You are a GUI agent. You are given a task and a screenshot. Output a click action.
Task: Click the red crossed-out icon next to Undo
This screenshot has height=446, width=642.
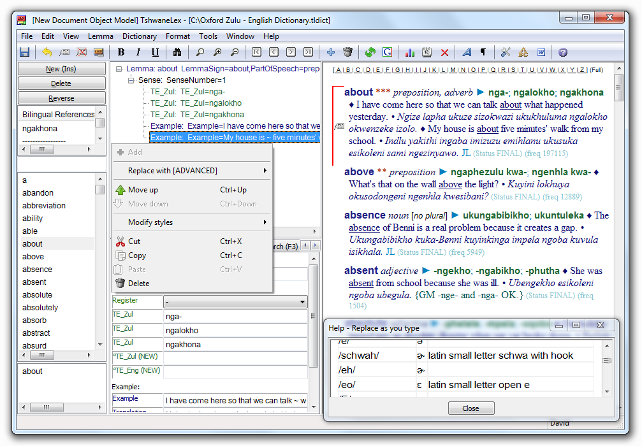pos(82,52)
